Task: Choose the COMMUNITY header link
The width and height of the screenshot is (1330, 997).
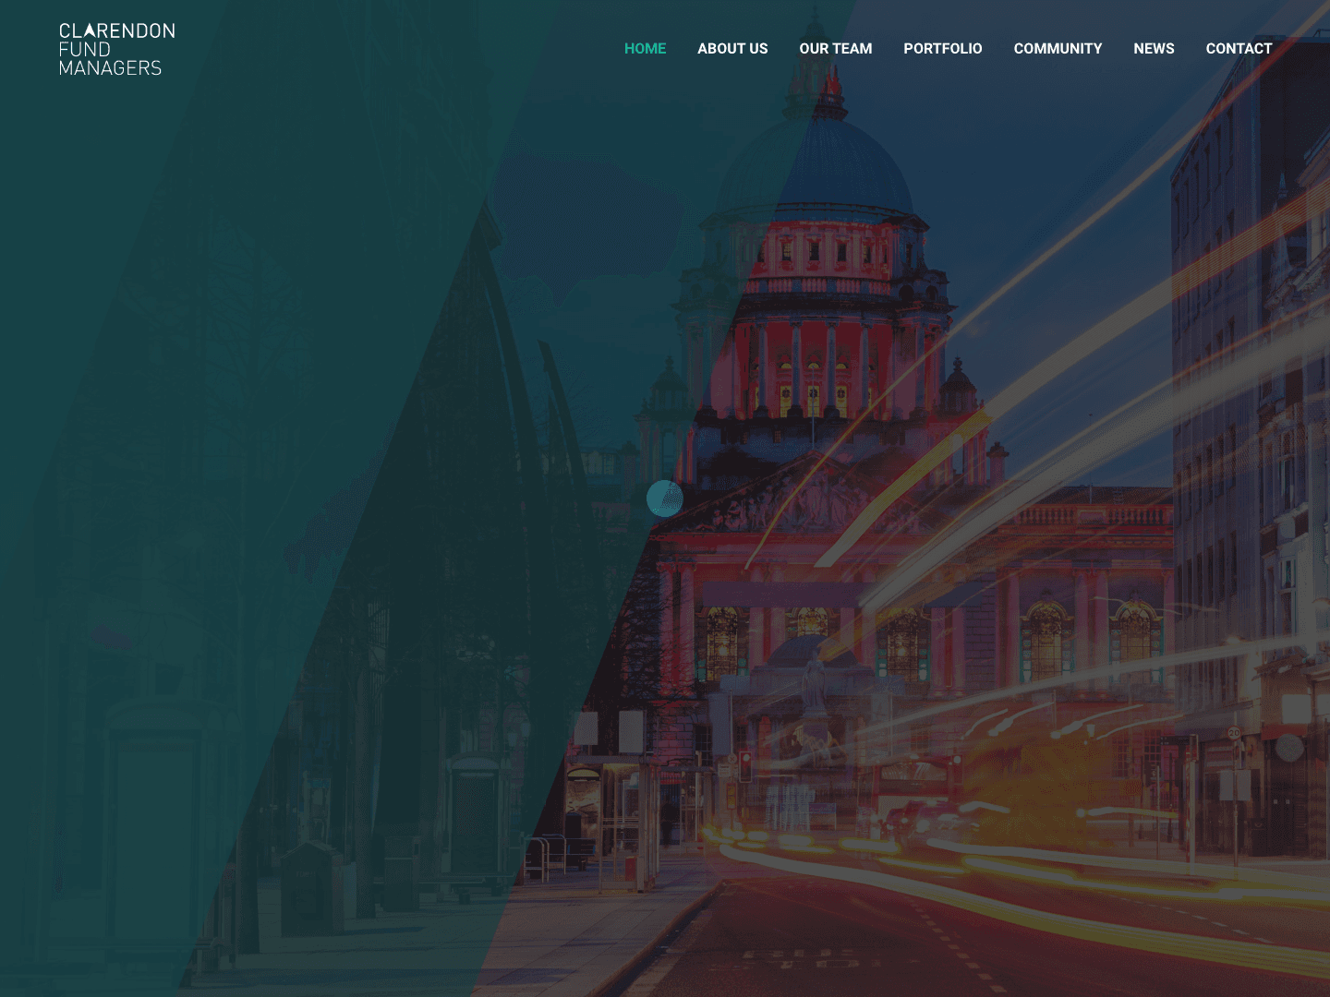Action: pos(1058,48)
